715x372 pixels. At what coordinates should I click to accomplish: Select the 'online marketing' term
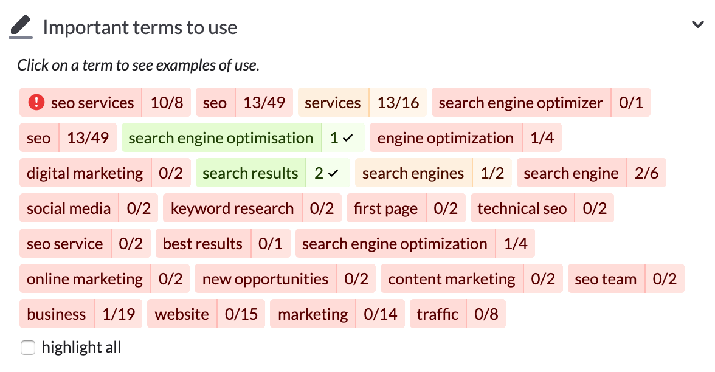[x=85, y=278]
